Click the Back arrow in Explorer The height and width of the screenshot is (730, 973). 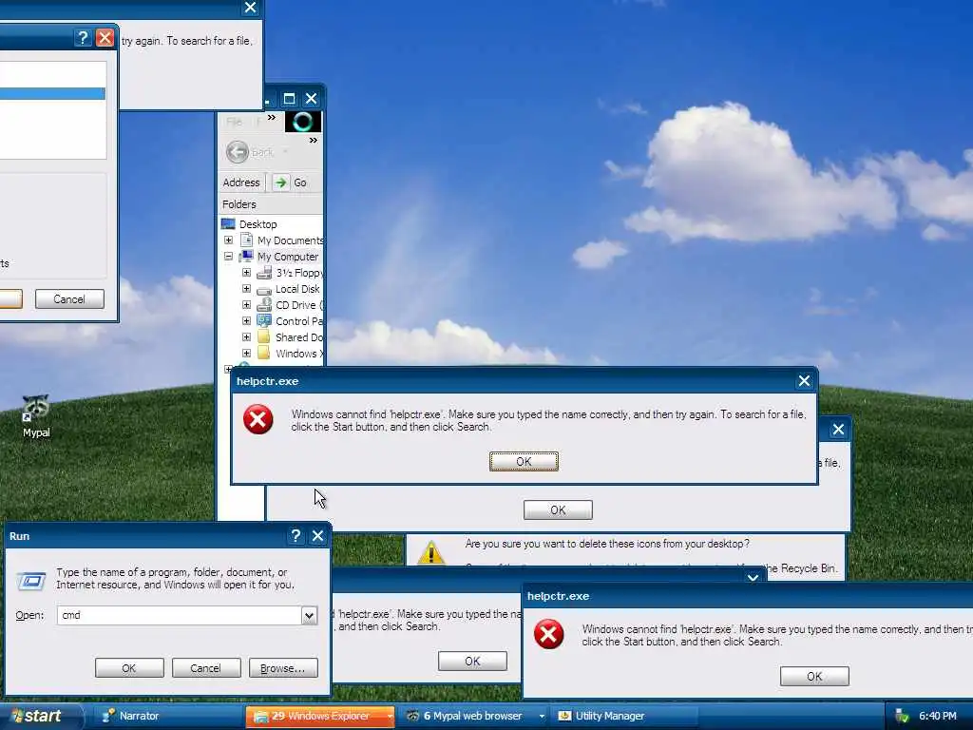pos(237,152)
